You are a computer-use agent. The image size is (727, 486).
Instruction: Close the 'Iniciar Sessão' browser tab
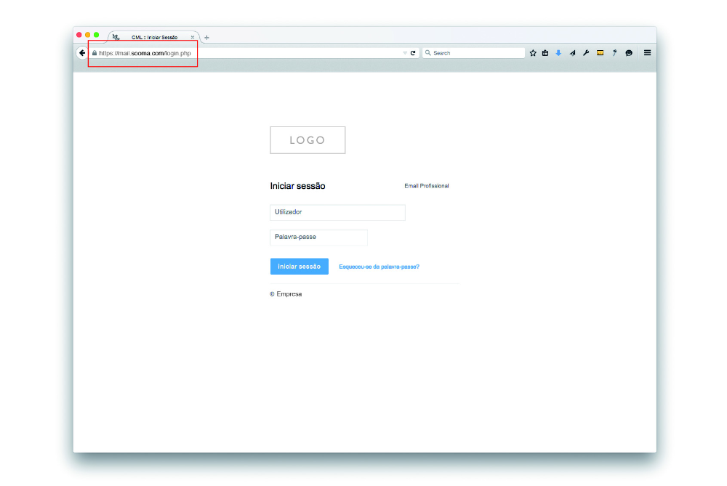click(x=193, y=38)
